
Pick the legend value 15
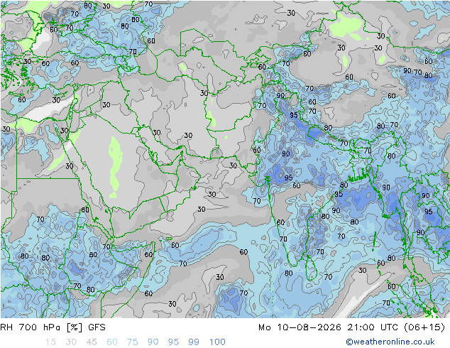(50, 342)
